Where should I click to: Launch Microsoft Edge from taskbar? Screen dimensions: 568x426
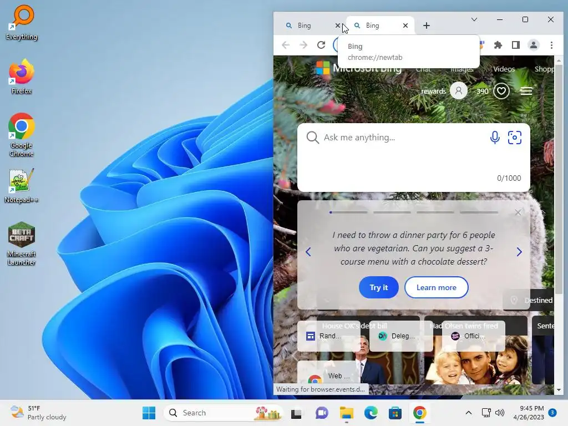pos(371,413)
